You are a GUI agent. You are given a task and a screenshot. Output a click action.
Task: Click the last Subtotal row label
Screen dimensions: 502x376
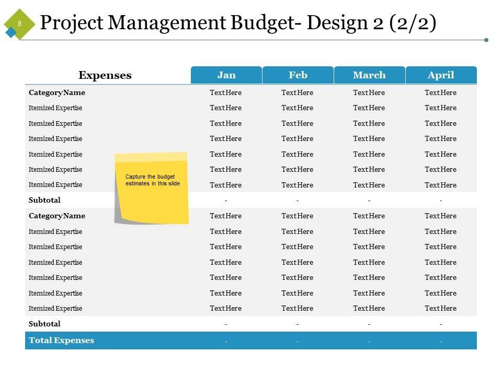[x=44, y=324]
